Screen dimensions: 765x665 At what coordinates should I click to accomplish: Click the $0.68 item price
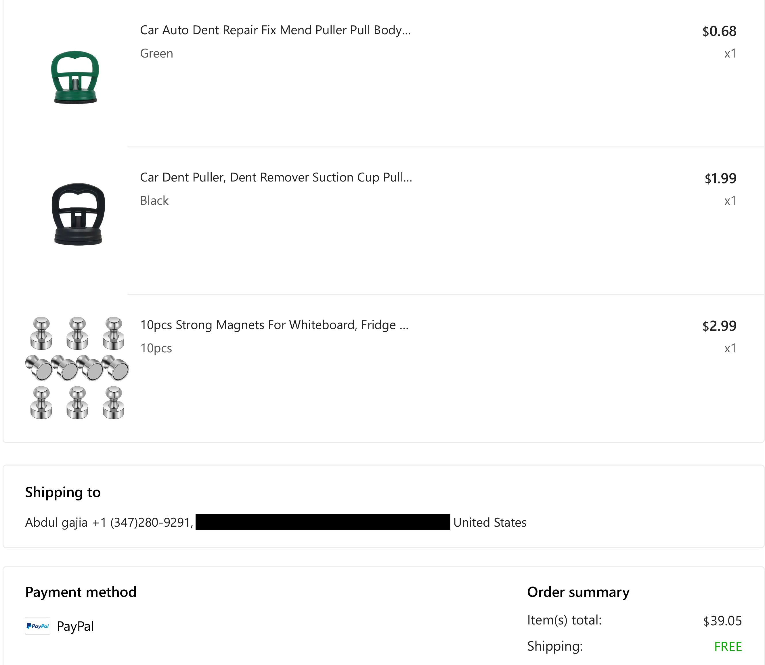click(719, 31)
